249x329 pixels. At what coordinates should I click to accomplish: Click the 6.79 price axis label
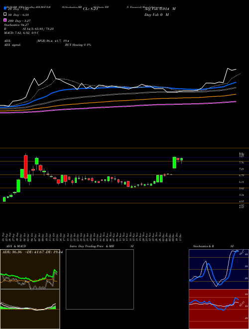[241, 175]
